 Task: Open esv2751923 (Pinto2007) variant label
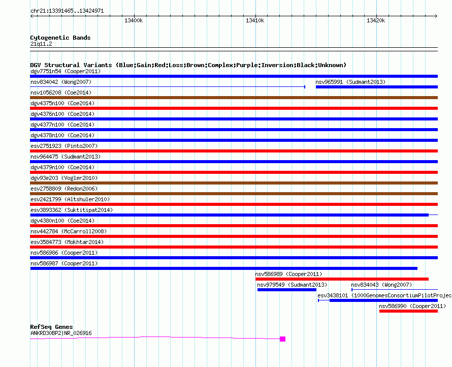[64, 146]
